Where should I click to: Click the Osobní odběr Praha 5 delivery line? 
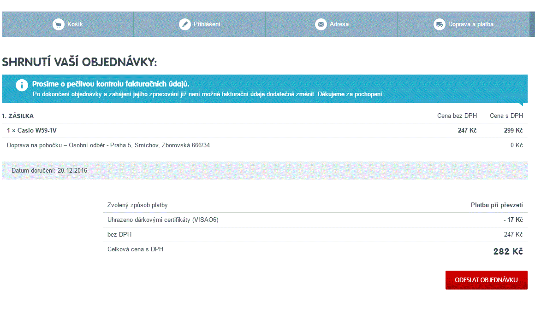pos(109,145)
